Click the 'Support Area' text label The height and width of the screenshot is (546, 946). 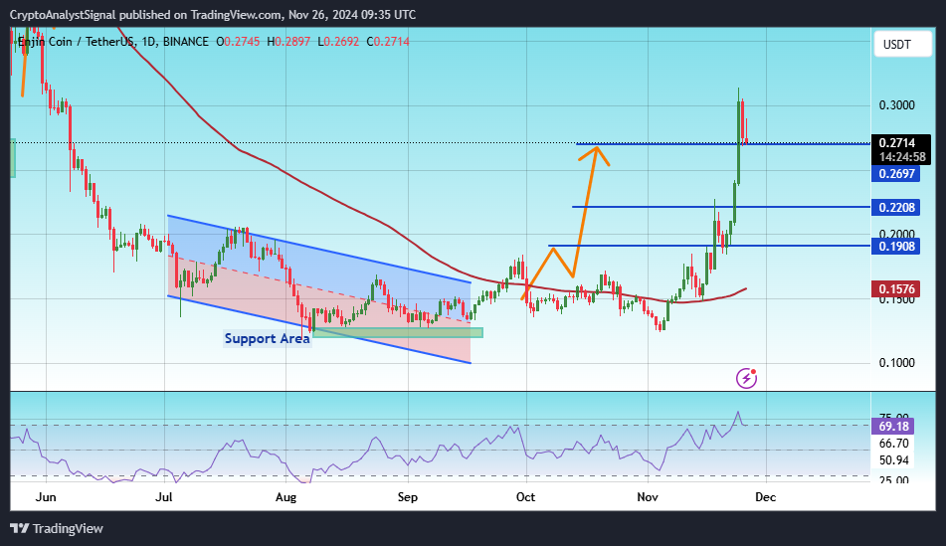point(267,338)
